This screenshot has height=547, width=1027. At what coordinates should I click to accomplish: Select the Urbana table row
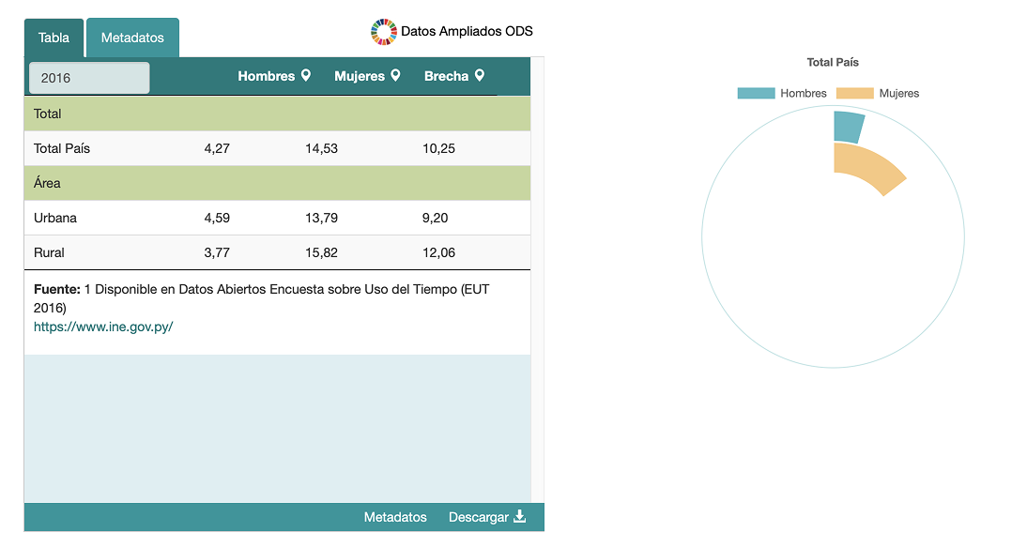(x=277, y=218)
